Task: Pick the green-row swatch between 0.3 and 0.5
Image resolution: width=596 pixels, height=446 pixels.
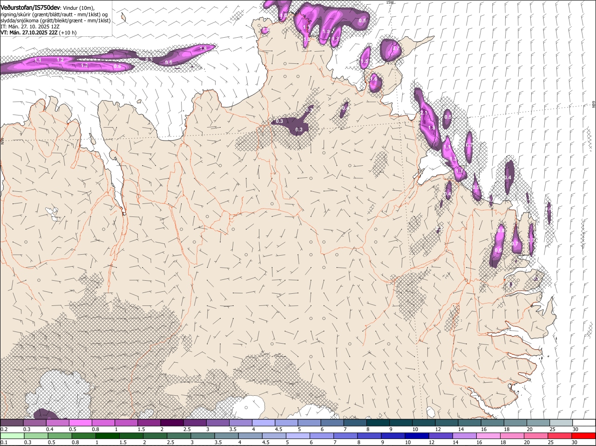Action: (36, 436)
